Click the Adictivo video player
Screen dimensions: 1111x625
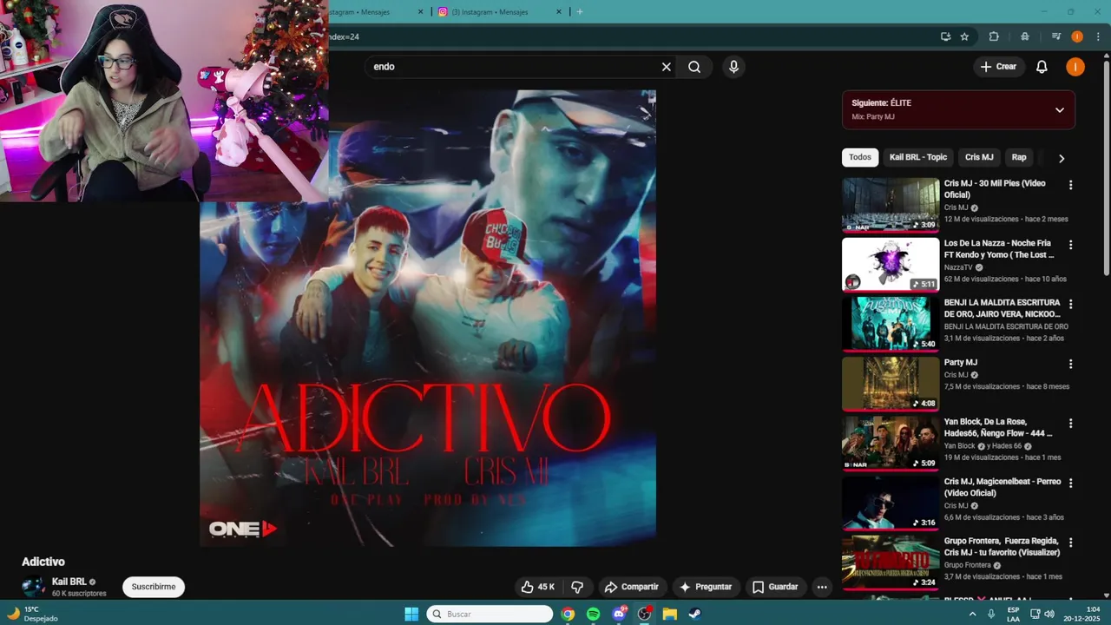pos(428,318)
